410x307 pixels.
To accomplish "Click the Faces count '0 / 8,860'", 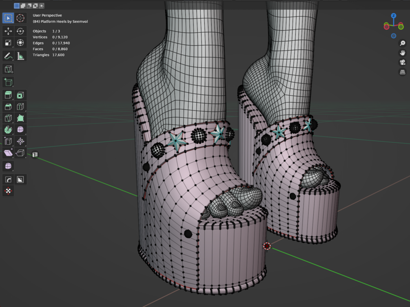I will 60,49.
